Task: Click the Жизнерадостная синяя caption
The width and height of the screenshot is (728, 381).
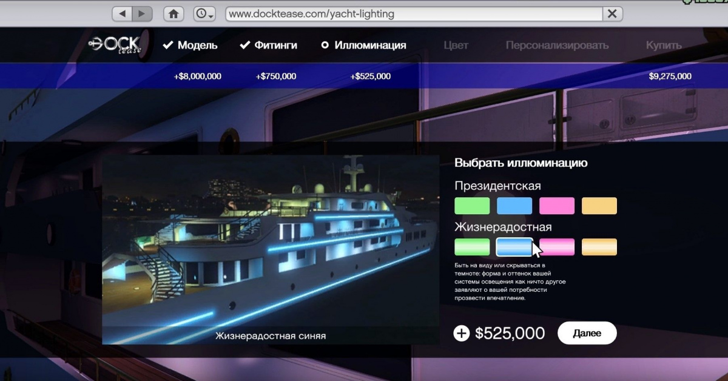Action: click(271, 335)
